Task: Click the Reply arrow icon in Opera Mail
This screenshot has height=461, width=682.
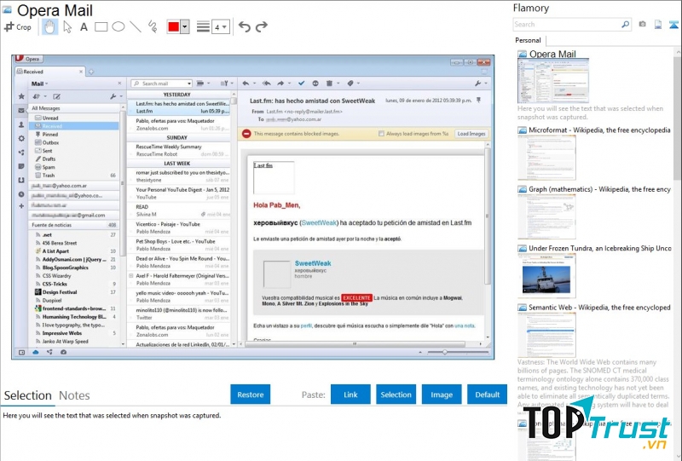Action: point(246,83)
